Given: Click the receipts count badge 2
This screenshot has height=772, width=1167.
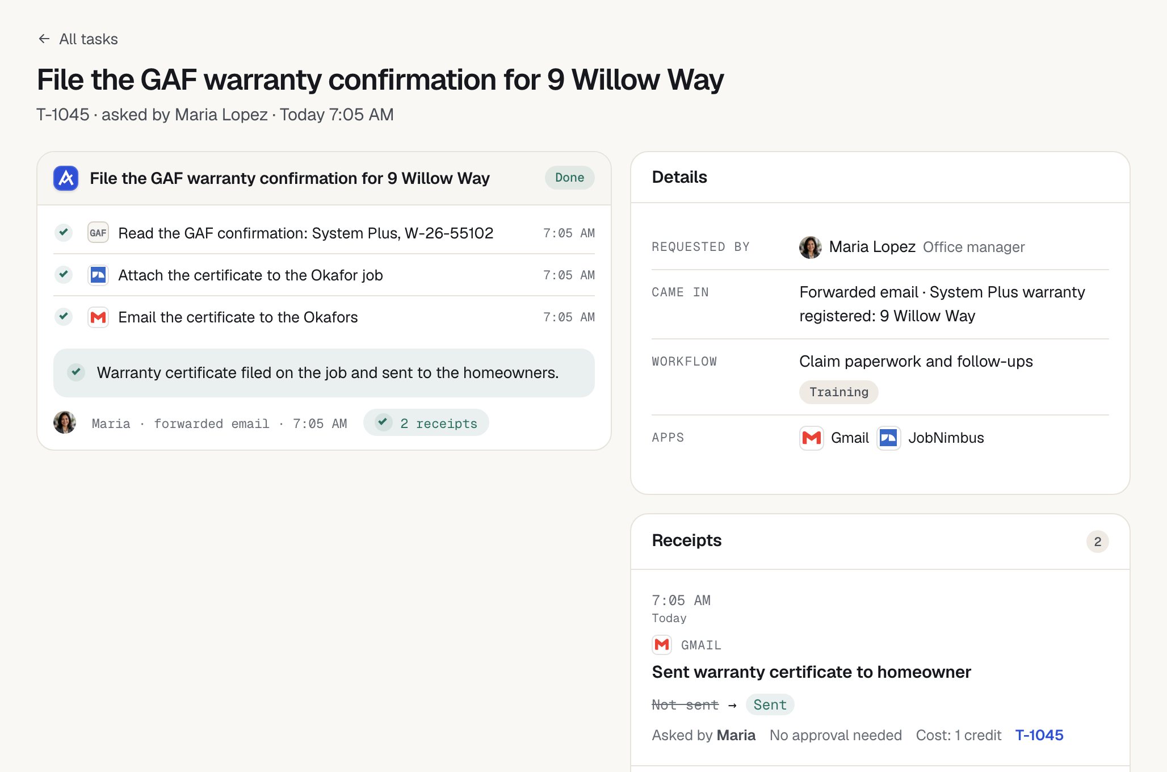Looking at the screenshot, I should point(1097,542).
